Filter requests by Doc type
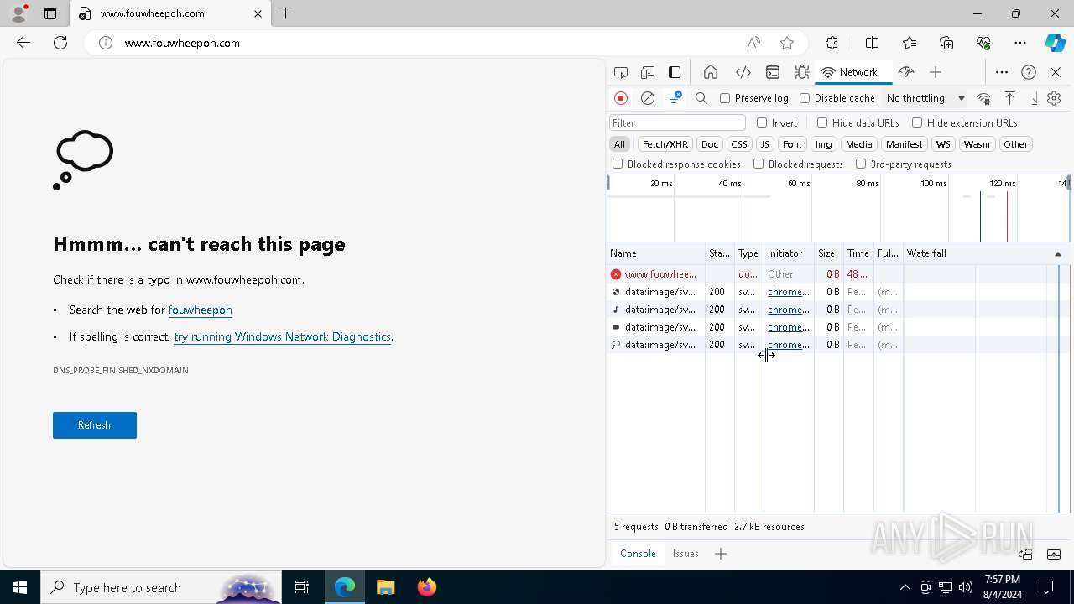The image size is (1074, 604). click(710, 144)
